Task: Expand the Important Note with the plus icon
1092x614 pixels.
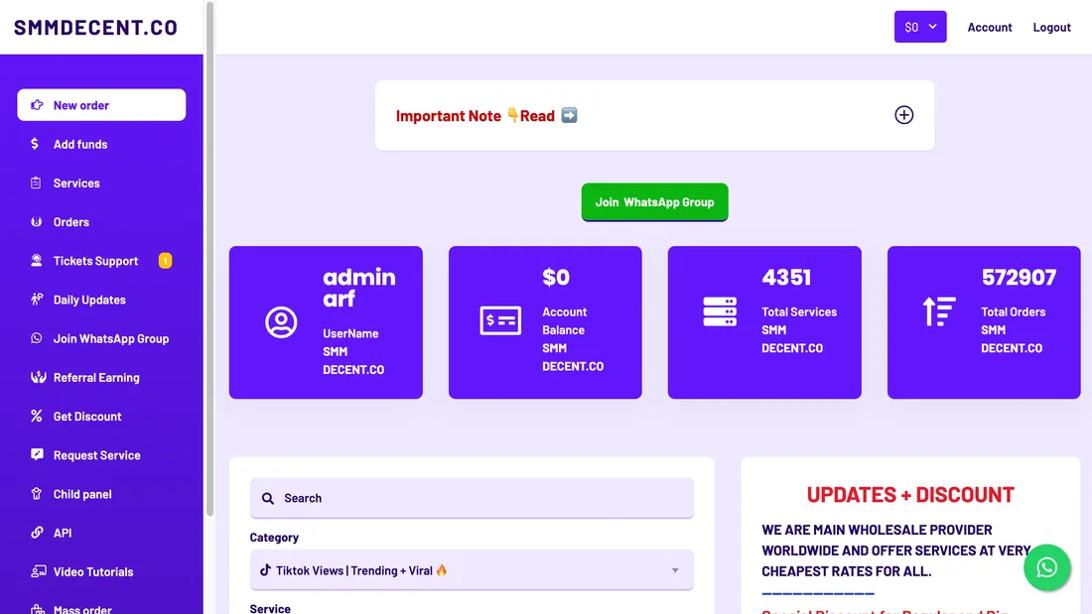Action: click(904, 115)
